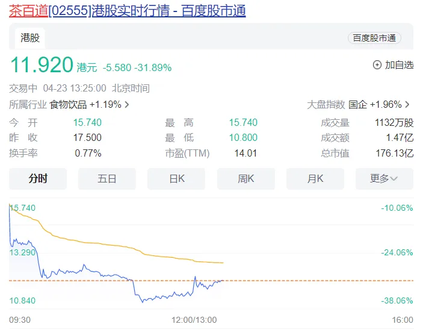
Task: Click the blue price line's latest point
Action: point(223,281)
